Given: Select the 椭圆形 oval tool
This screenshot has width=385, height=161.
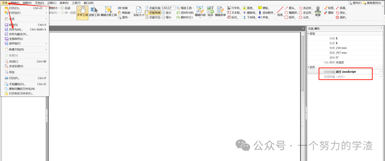Looking at the screenshot, I should click(x=291, y=13).
